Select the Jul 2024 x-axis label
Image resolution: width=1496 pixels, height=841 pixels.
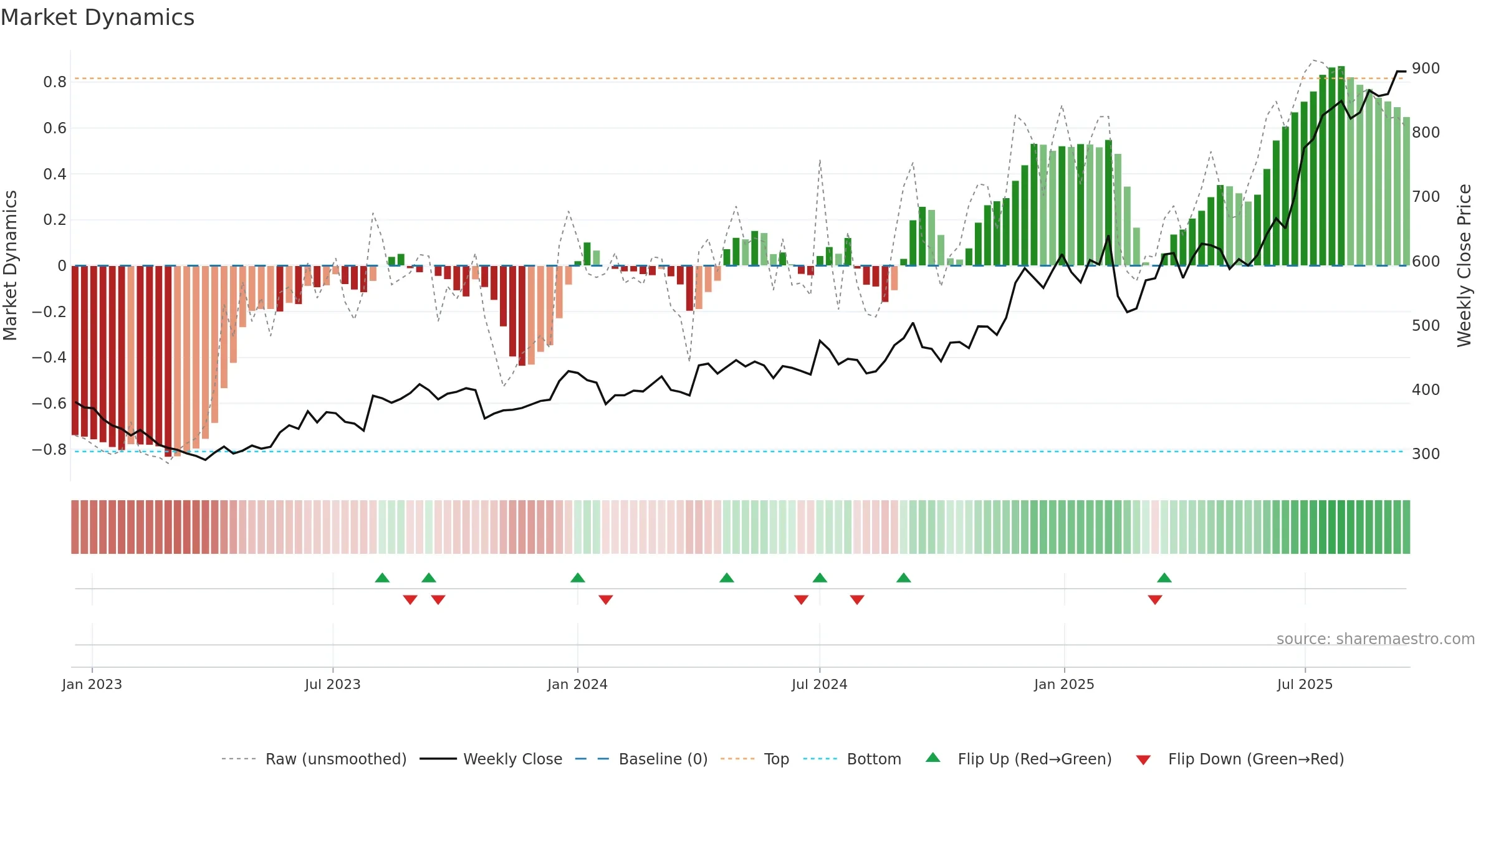(820, 684)
